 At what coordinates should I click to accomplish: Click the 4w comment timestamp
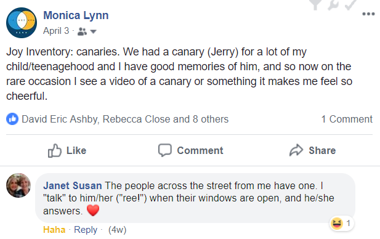117,230
